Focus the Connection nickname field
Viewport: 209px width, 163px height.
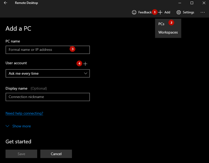pos(48,97)
